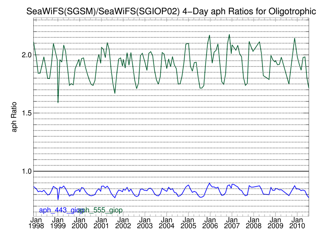Click the chart title mentioning SeaWiFS(SGSM)/SeaWiFS(SGIOP02)
This screenshot has width=320, height=240.
171,11
